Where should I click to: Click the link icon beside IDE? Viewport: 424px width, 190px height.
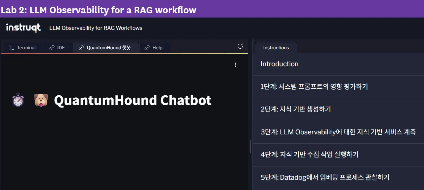pyautogui.click(x=52, y=48)
